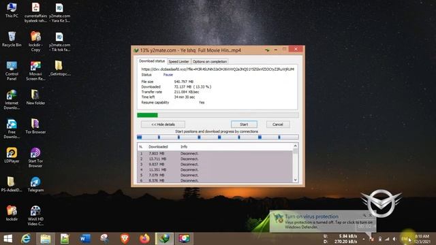
Task: Open Movavi recorder taskbar icon
Action: tap(184, 239)
